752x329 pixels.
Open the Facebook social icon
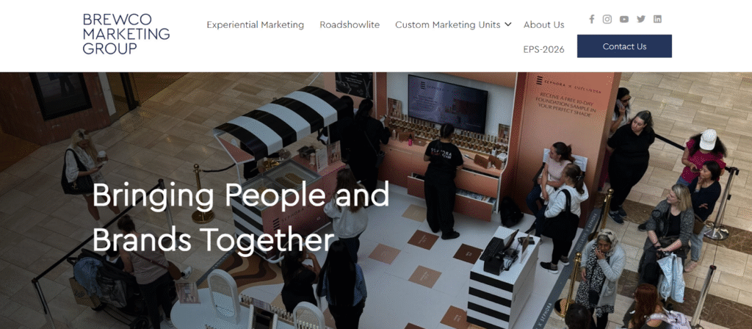click(x=591, y=19)
